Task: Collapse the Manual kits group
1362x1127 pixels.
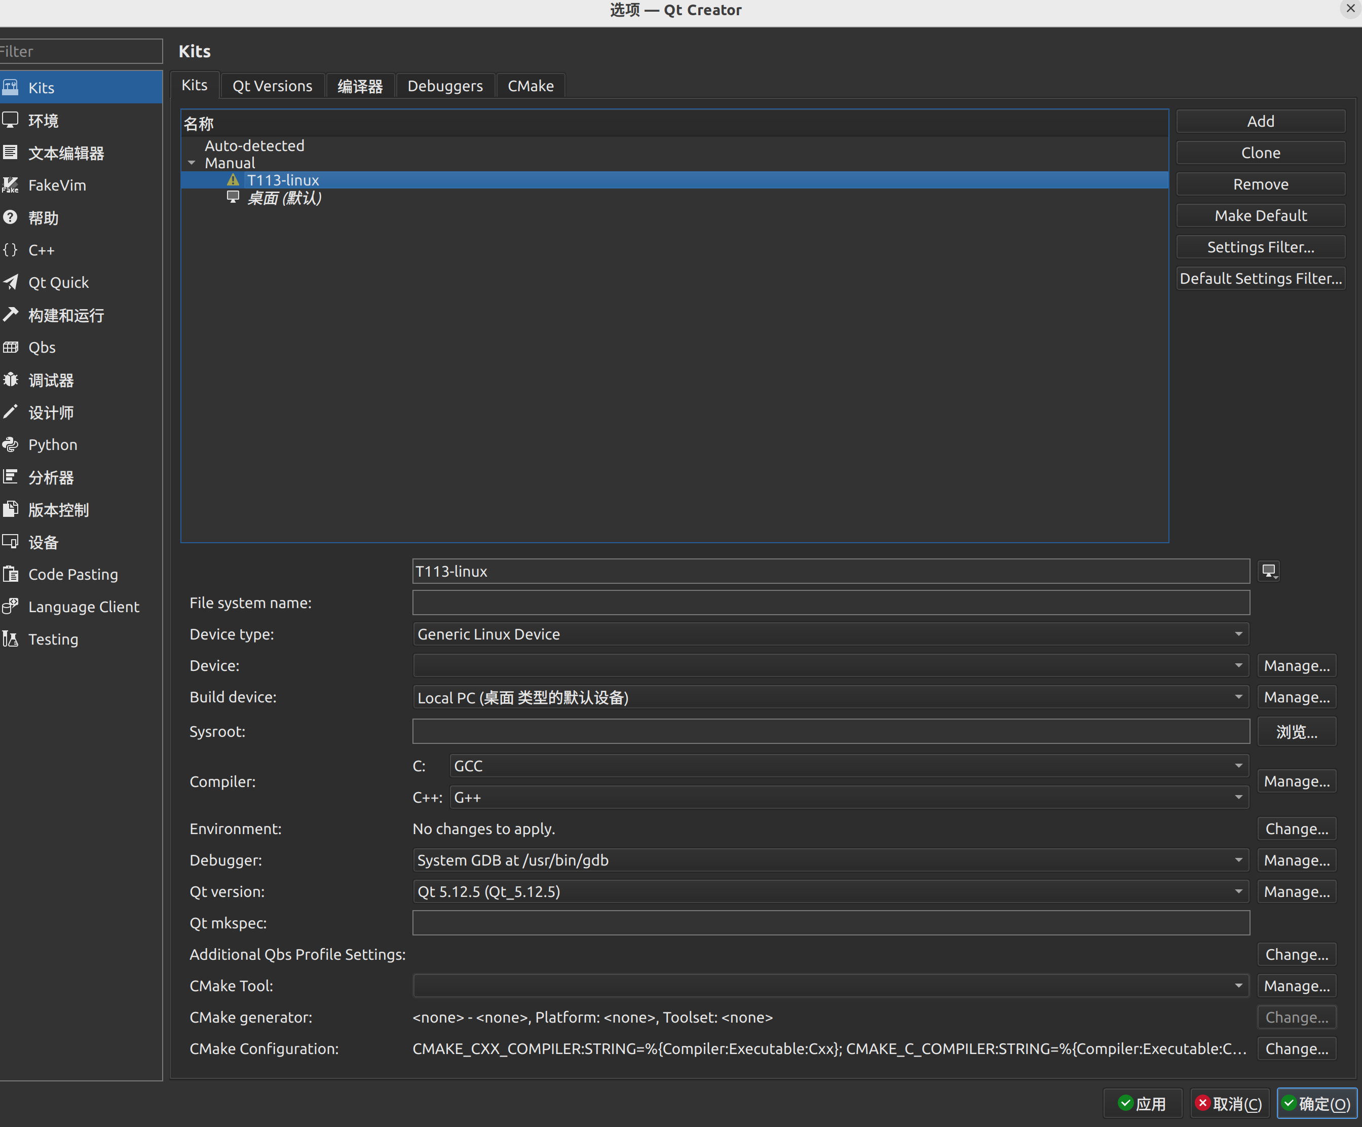Action: 192,163
